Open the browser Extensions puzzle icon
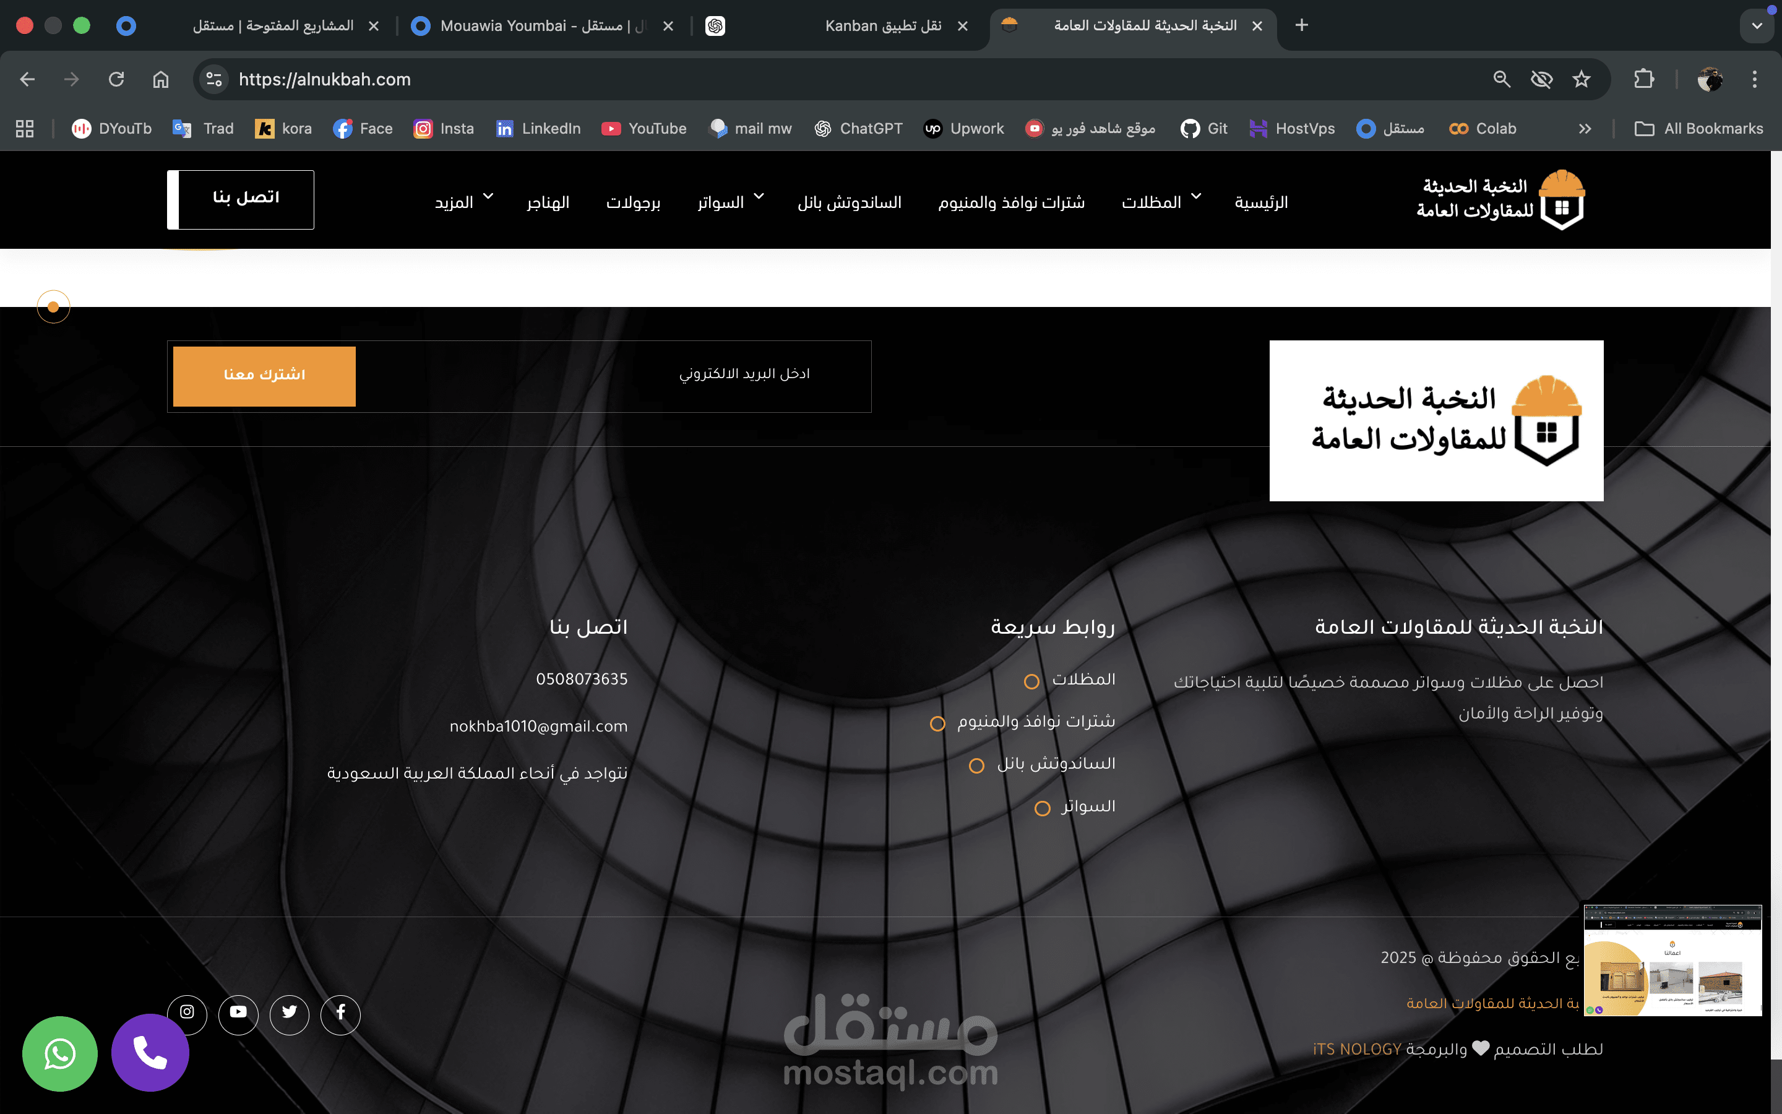The image size is (1782, 1114). click(x=1643, y=79)
